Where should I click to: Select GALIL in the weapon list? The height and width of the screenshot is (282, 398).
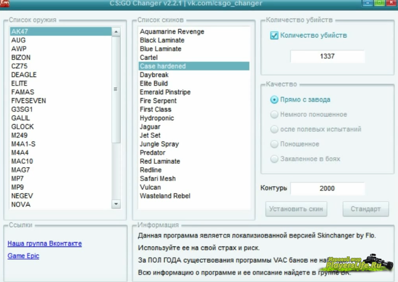coord(61,118)
